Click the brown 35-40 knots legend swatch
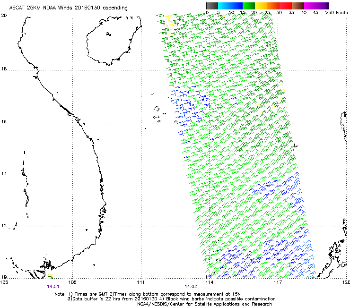 (x=298, y=6)
